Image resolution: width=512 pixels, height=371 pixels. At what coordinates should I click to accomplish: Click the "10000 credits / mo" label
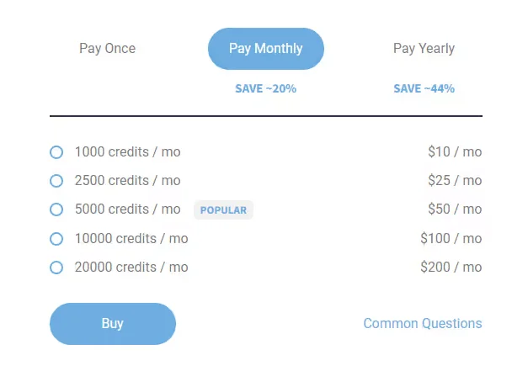click(131, 239)
